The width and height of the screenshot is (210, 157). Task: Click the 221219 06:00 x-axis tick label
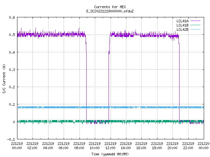63,146
